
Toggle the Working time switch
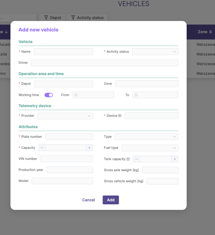pyautogui.click(x=49, y=95)
